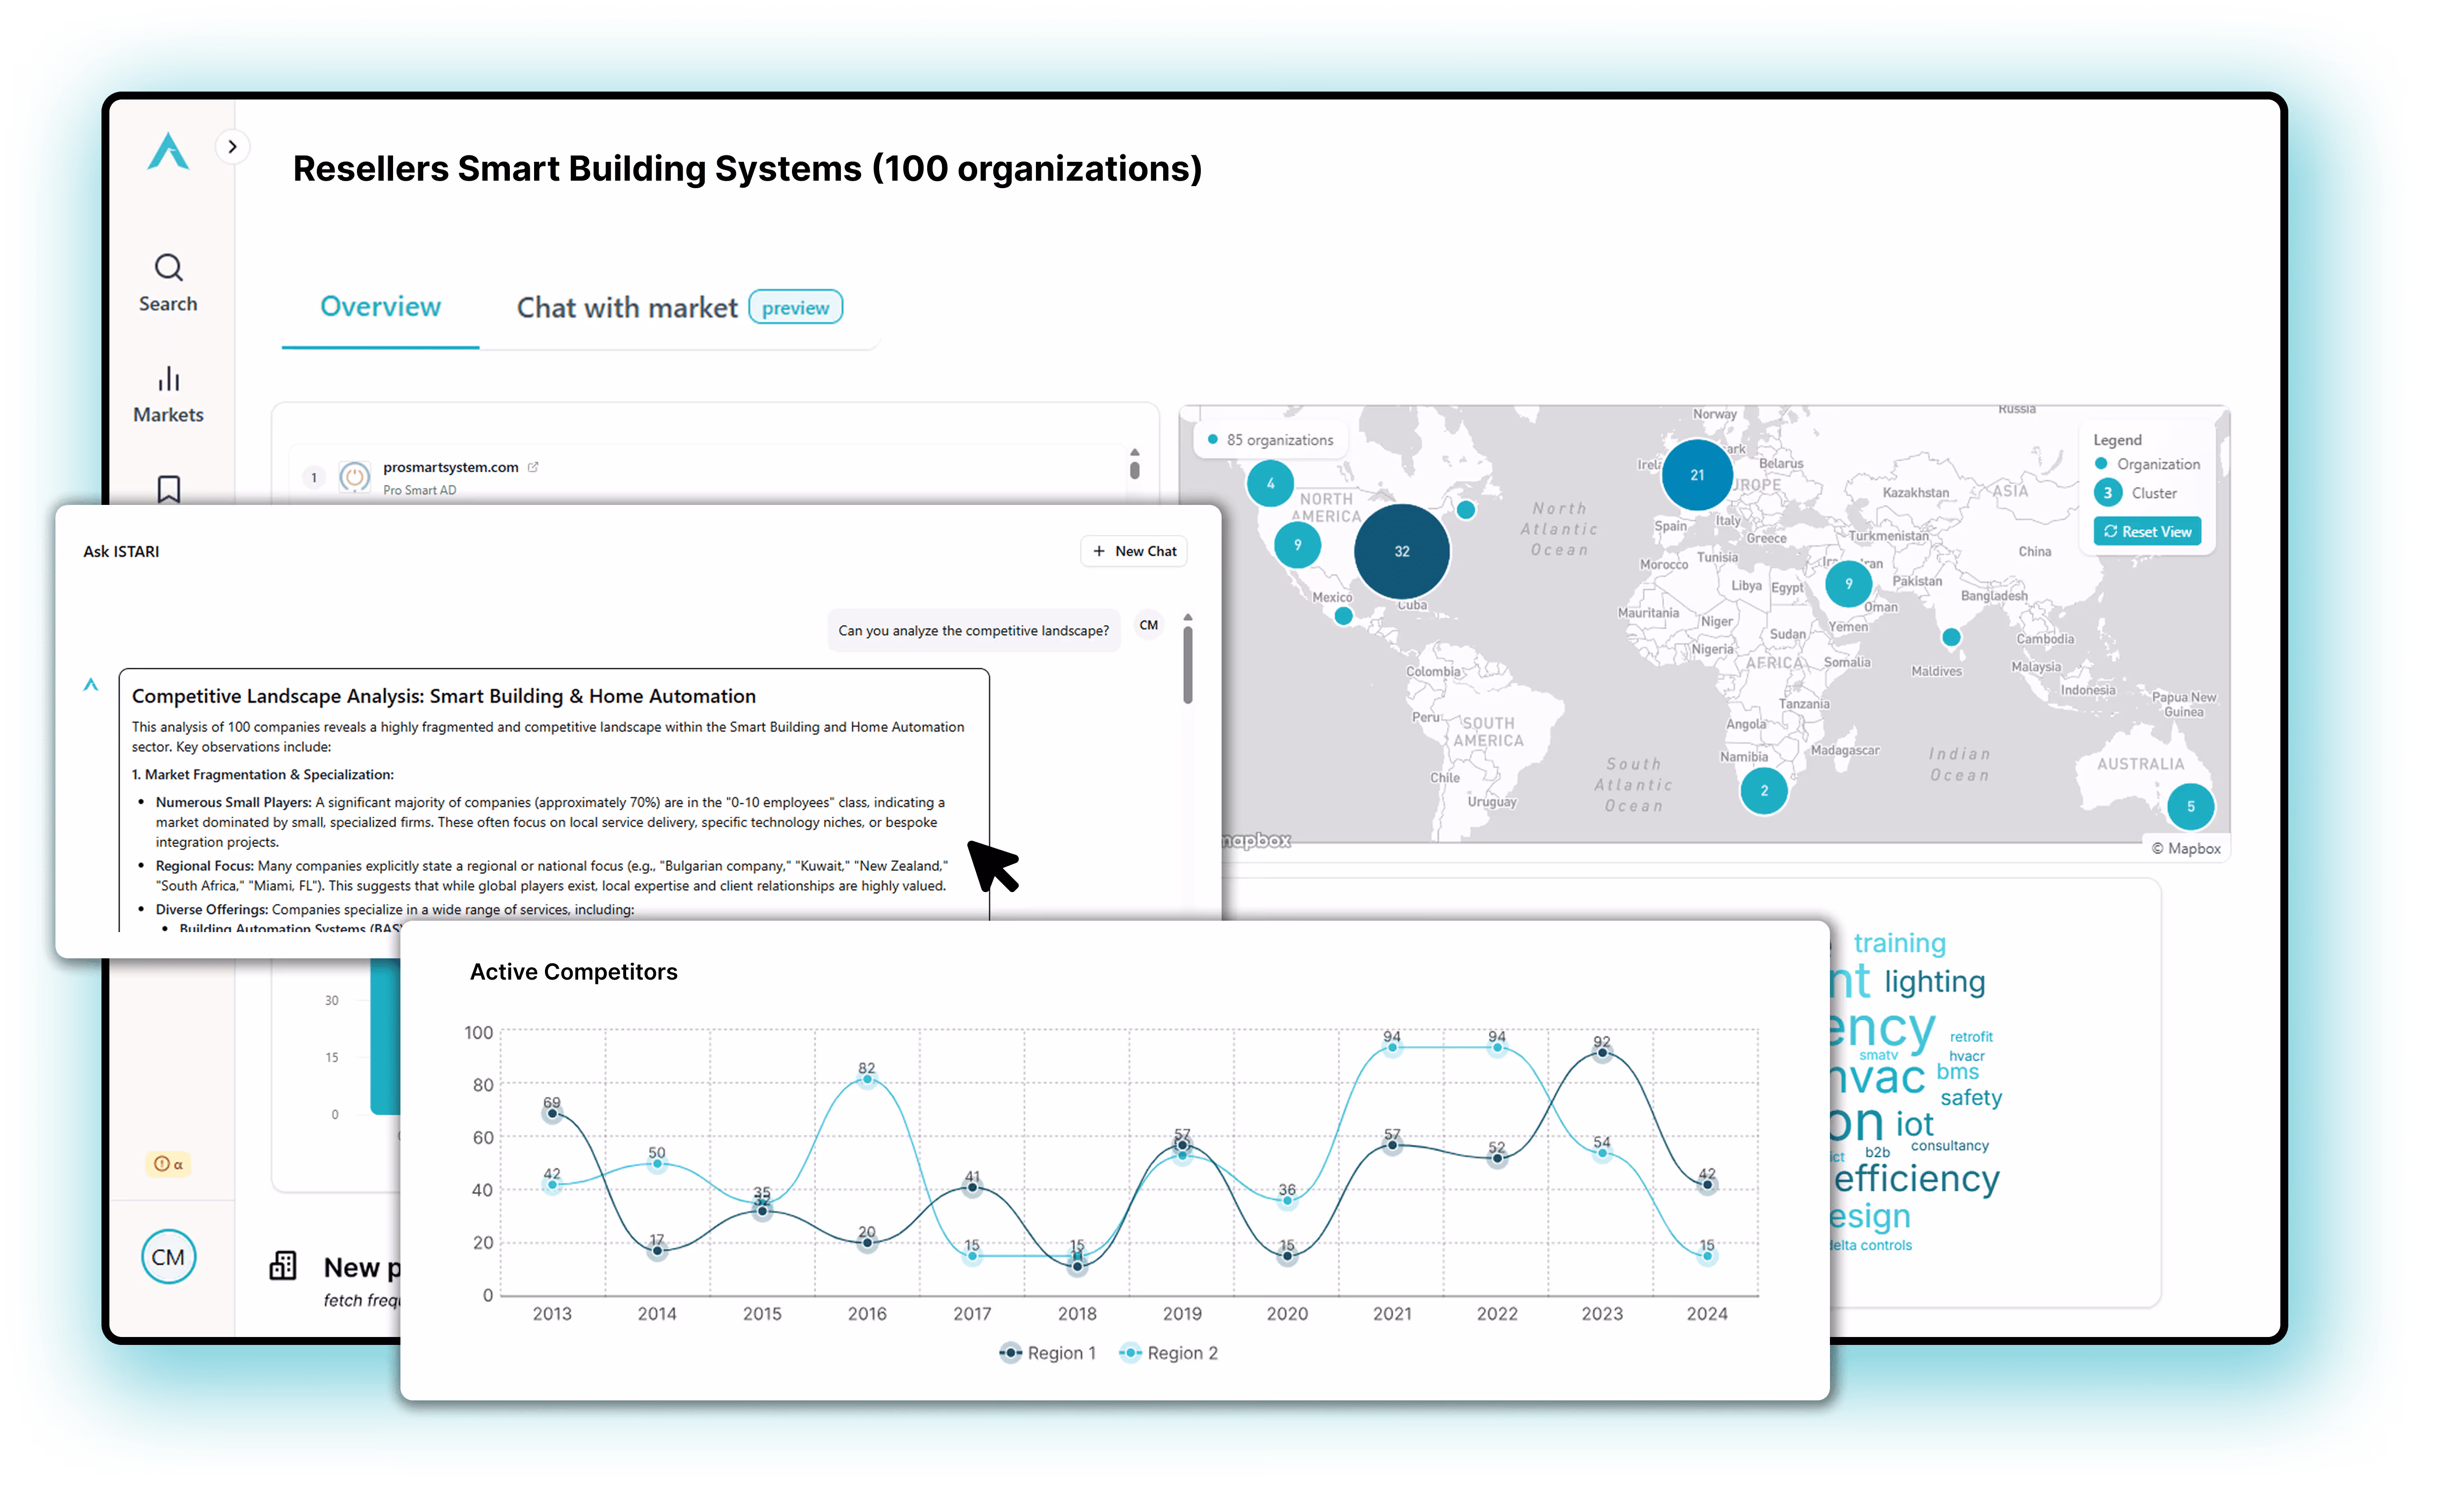Click the Competitive Landscape Analysis heading
The image size is (2464, 1486).
[x=443, y=696]
